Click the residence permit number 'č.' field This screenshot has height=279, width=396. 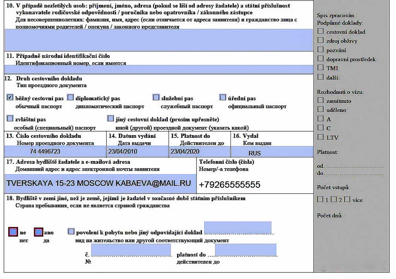(x=131, y=250)
